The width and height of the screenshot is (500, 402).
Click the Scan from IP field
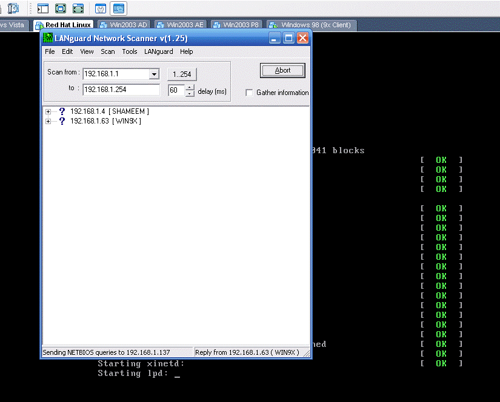pos(116,74)
